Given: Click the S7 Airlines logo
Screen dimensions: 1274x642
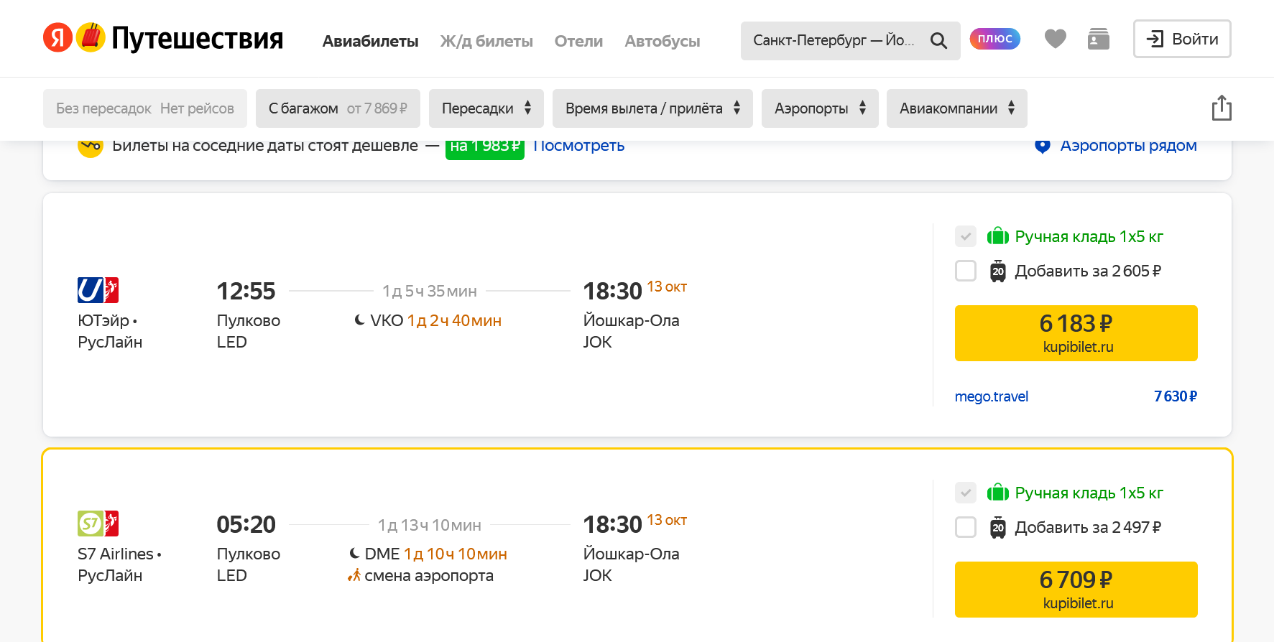Looking at the screenshot, I should click(90, 524).
